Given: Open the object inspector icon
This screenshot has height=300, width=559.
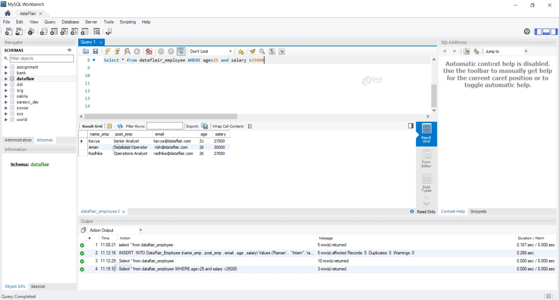Looking at the screenshot, I should [x=31, y=31].
